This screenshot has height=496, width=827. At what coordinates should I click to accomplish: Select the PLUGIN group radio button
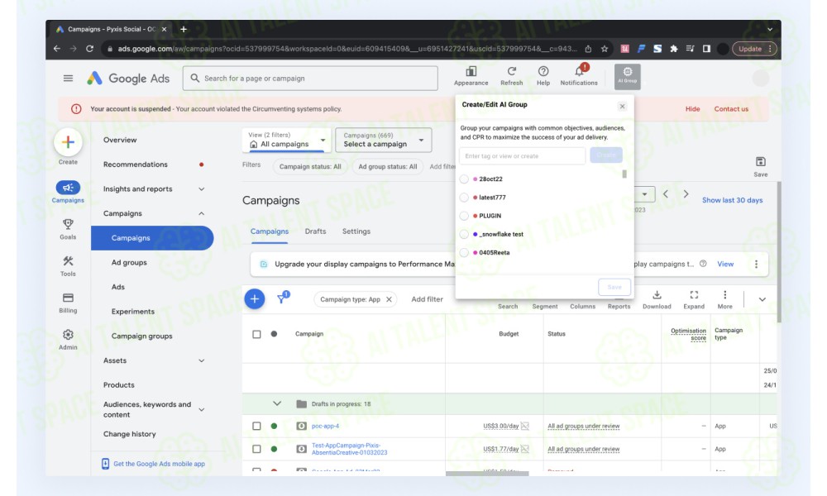[464, 216]
